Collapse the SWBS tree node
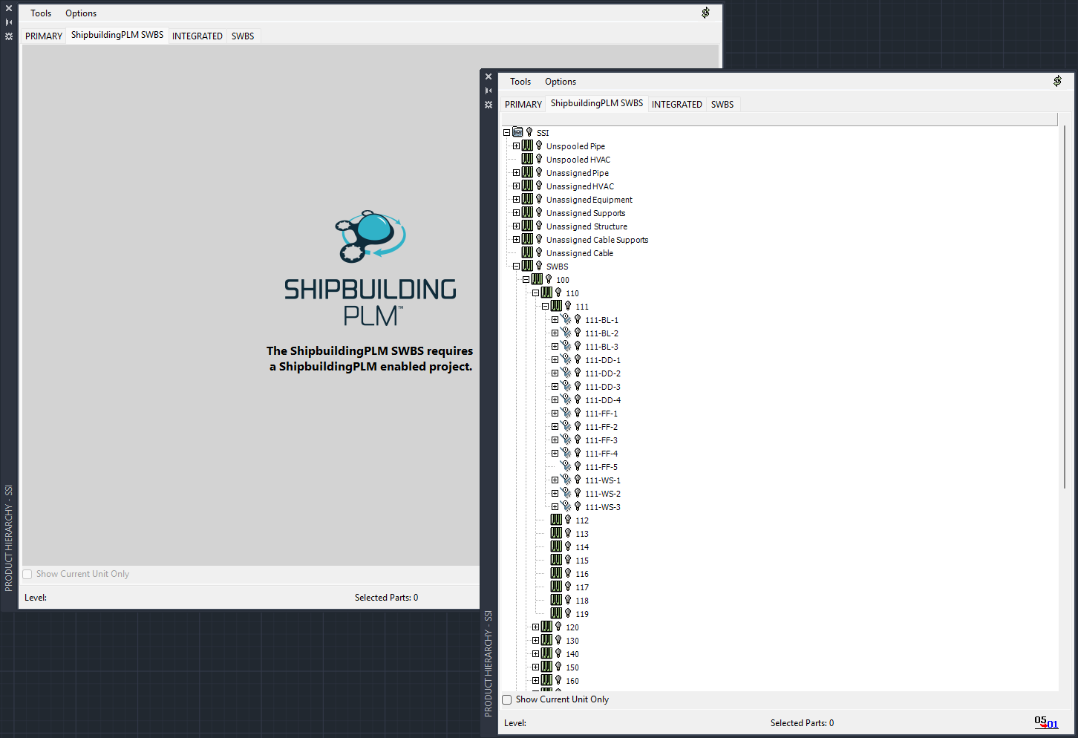 click(x=516, y=267)
